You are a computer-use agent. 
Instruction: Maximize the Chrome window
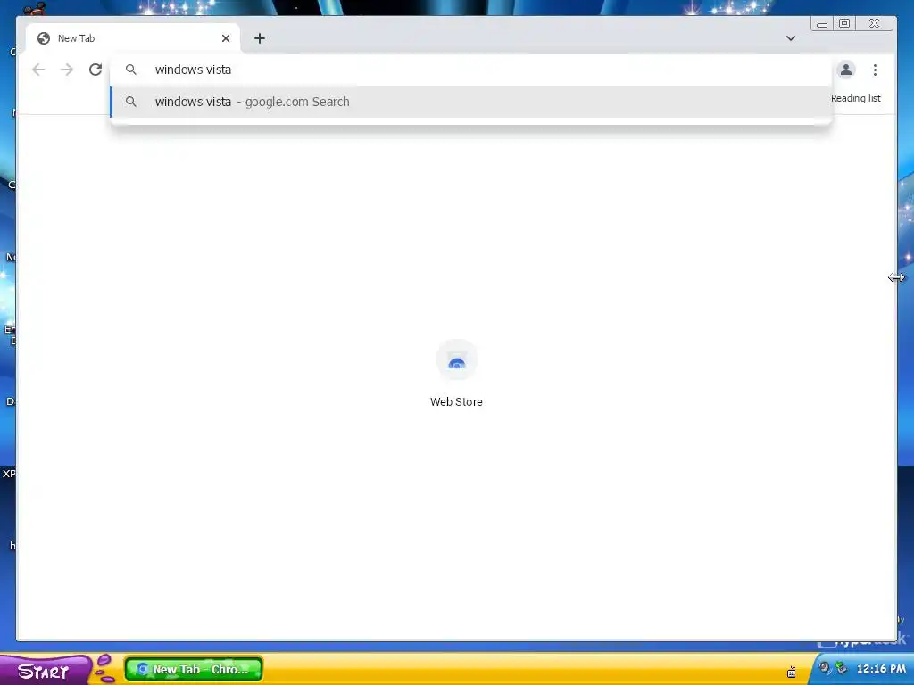[x=844, y=24]
